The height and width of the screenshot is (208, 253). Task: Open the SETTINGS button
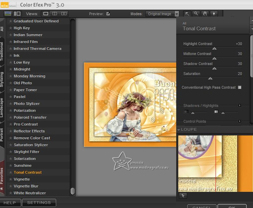(39, 202)
